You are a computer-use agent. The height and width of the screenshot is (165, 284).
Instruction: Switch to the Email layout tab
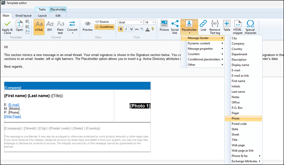(x=24, y=16)
